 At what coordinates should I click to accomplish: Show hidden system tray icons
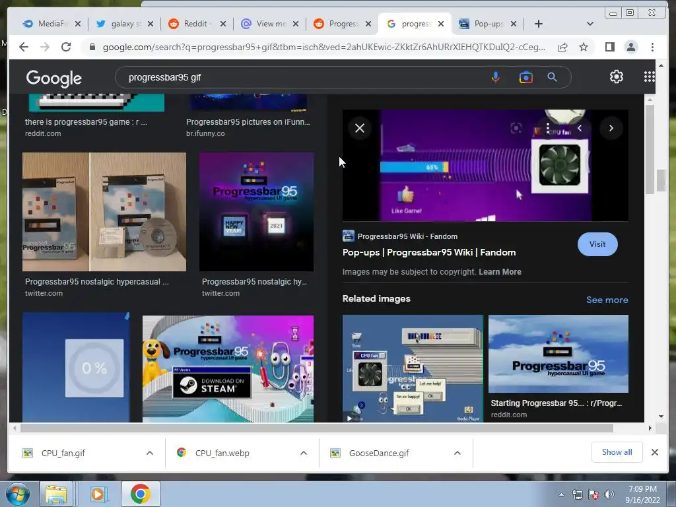pyautogui.click(x=561, y=494)
